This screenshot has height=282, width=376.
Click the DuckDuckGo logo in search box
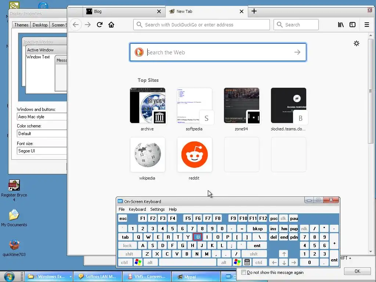[x=139, y=52]
